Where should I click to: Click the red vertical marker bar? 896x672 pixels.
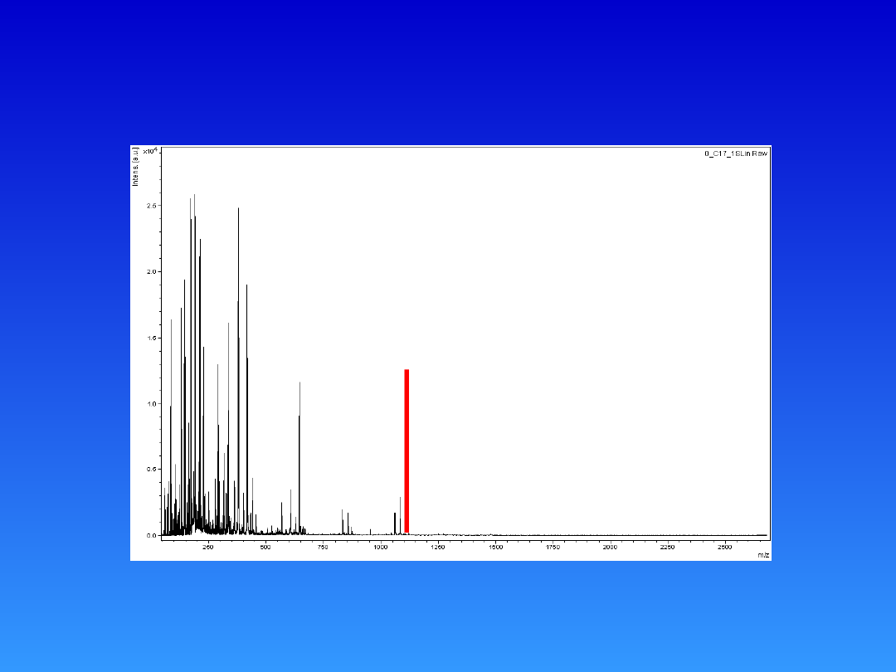407,450
